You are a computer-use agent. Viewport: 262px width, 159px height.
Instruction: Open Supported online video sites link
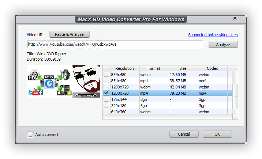point(213,35)
